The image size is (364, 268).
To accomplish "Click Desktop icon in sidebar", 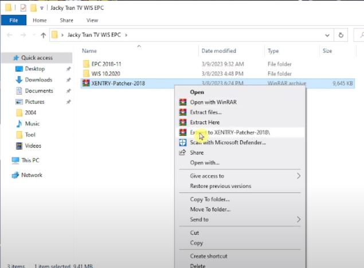I will 19,69.
